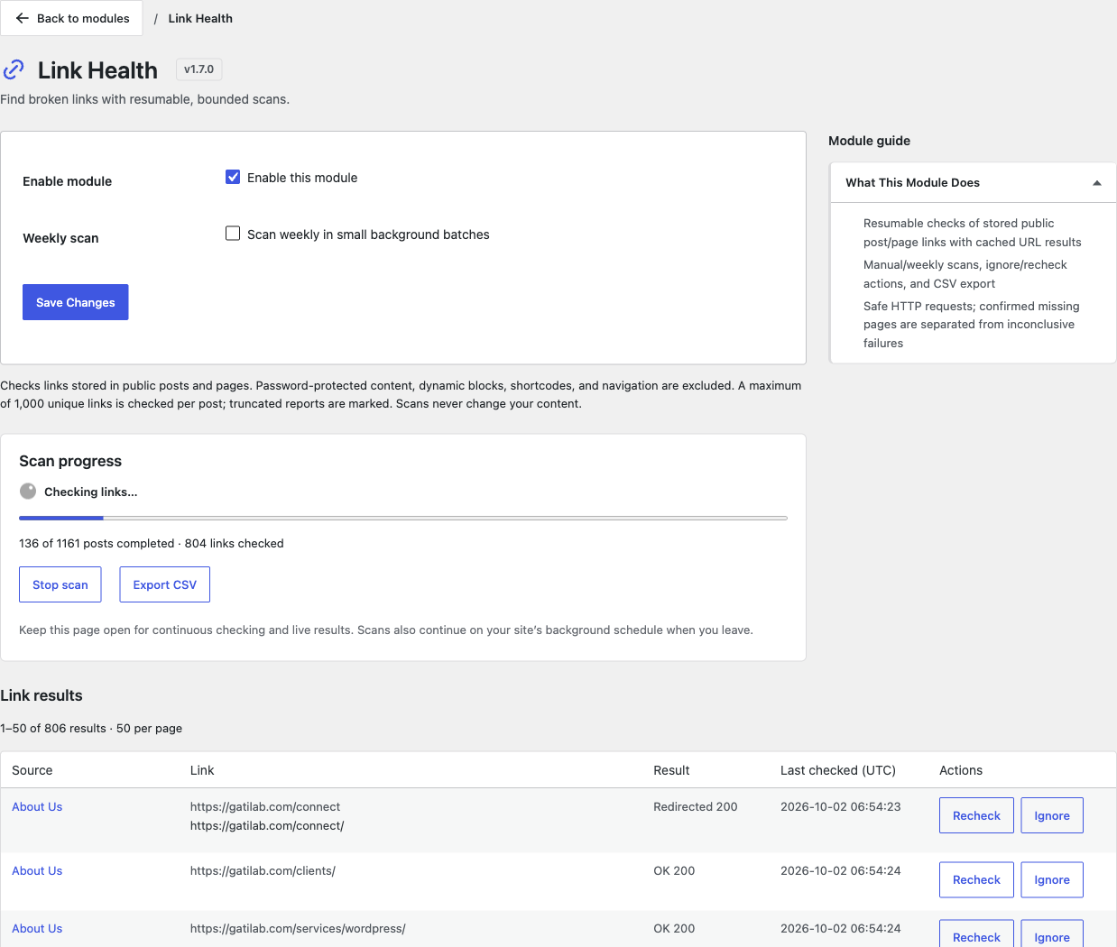Click the 2026-10-02 06:54:23 timestamp
The width and height of the screenshot is (1117, 947).
pyautogui.click(x=841, y=806)
